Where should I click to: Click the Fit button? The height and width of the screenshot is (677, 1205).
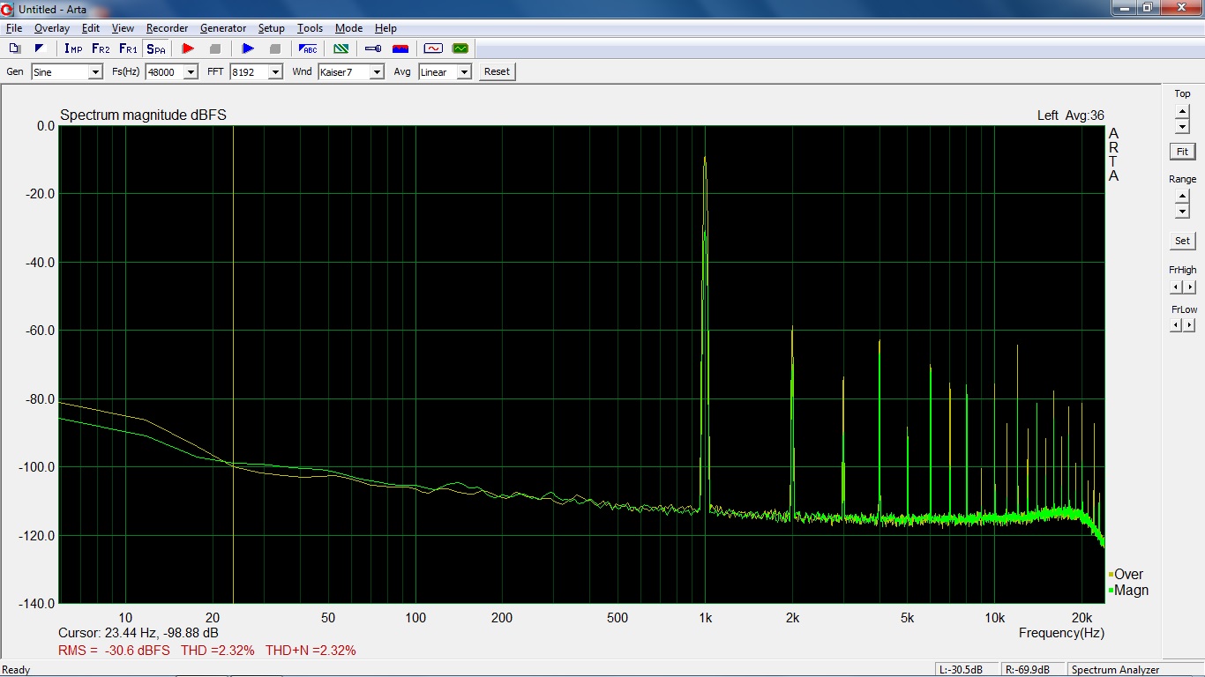[x=1182, y=152]
